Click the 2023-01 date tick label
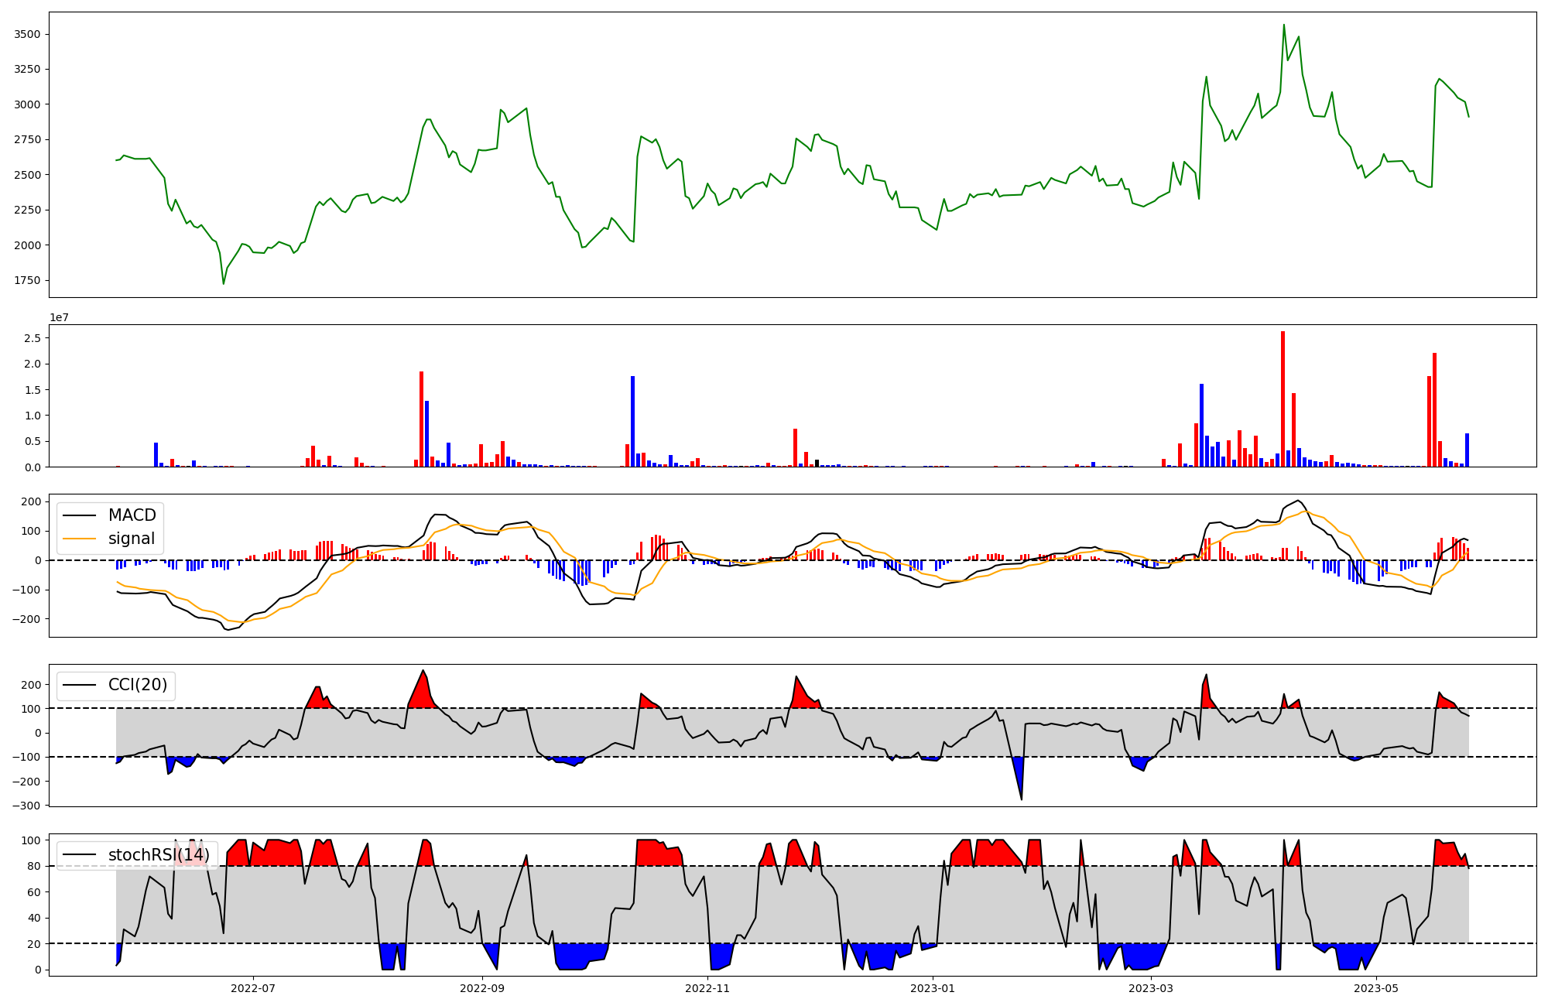Image resolution: width=1548 pixels, height=1006 pixels. [x=933, y=988]
